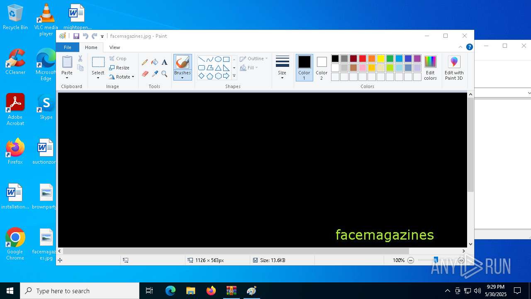Click the taskbar search box

(80, 291)
